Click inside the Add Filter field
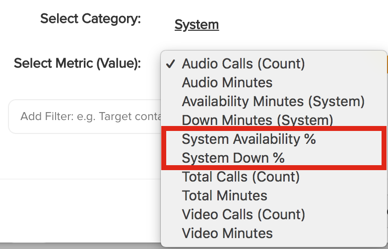This screenshot has height=249, width=388. pos(85,117)
